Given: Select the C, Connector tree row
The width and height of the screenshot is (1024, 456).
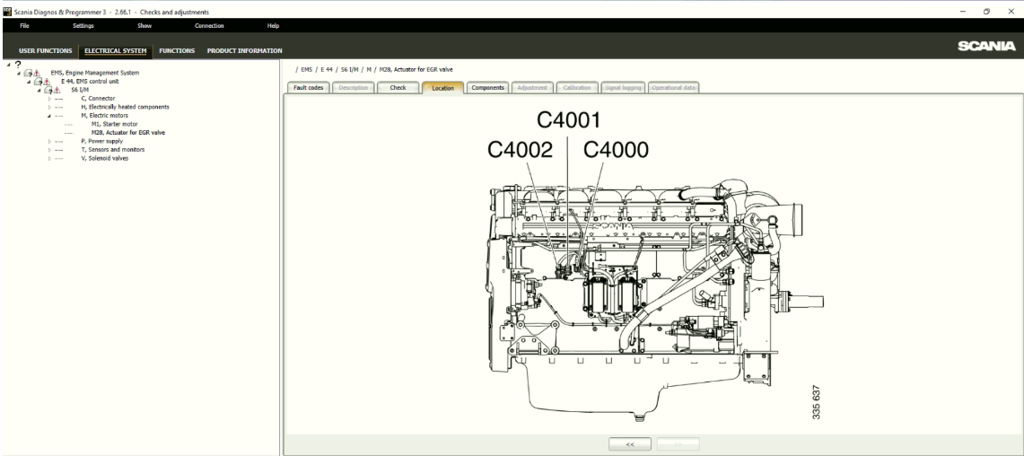Looking at the screenshot, I should [x=98, y=99].
